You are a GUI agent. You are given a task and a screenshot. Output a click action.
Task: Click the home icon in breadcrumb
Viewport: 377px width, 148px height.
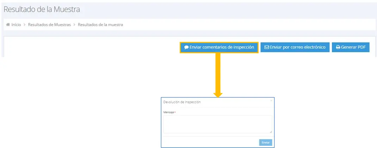(8, 25)
